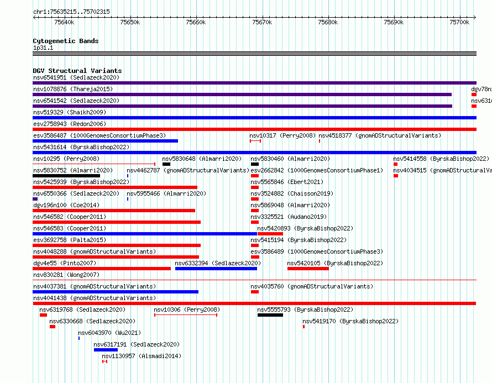Open the nsv4041438 (gnomADStructuralVariants) label

click(x=95, y=298)
